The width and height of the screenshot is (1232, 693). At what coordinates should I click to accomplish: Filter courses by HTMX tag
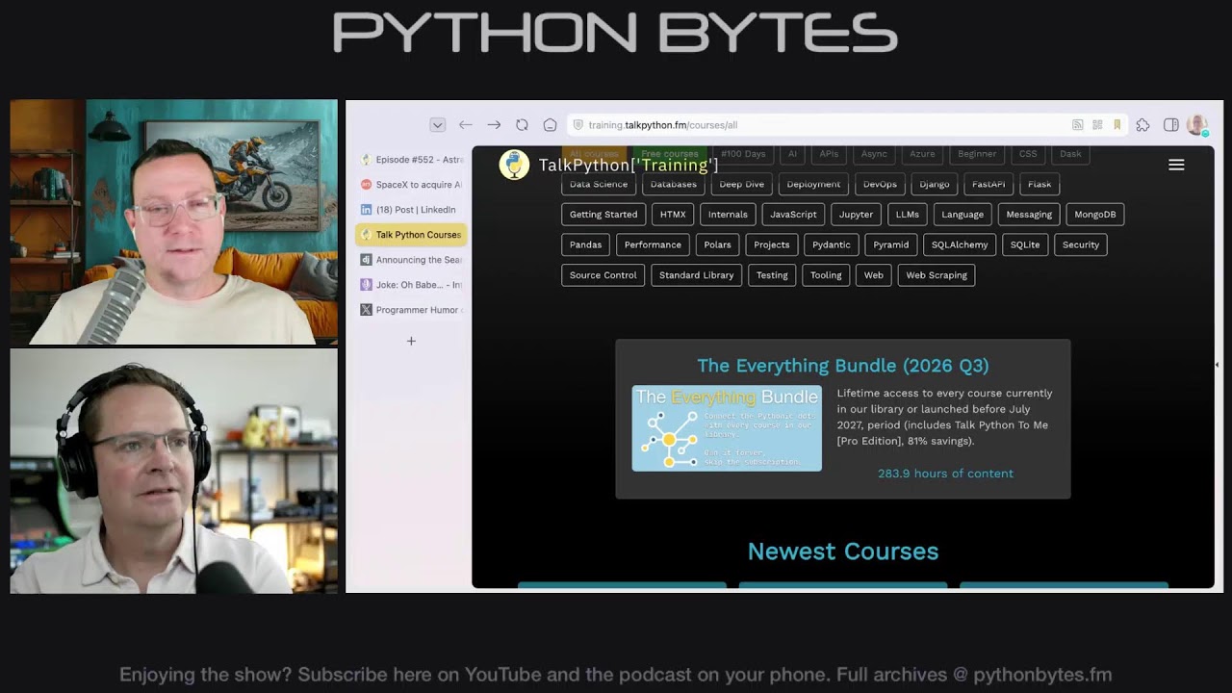[673, 215]
